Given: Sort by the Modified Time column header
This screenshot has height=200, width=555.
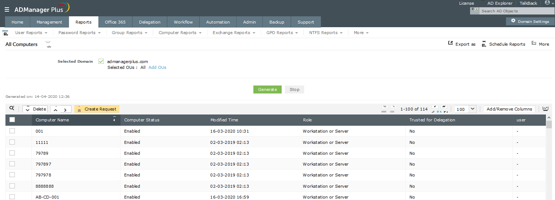Looking at the screenshot, I should pyautogui.click(x=224, y=120).
